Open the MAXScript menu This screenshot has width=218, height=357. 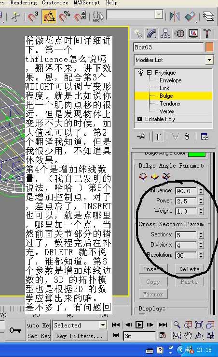pyautogui.click(x=87, y=3)
